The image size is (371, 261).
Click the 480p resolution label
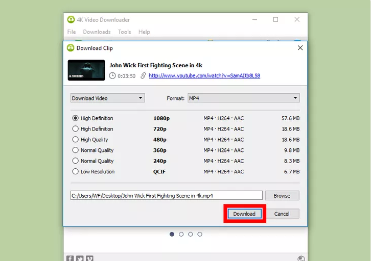click(x=160, y=140)
